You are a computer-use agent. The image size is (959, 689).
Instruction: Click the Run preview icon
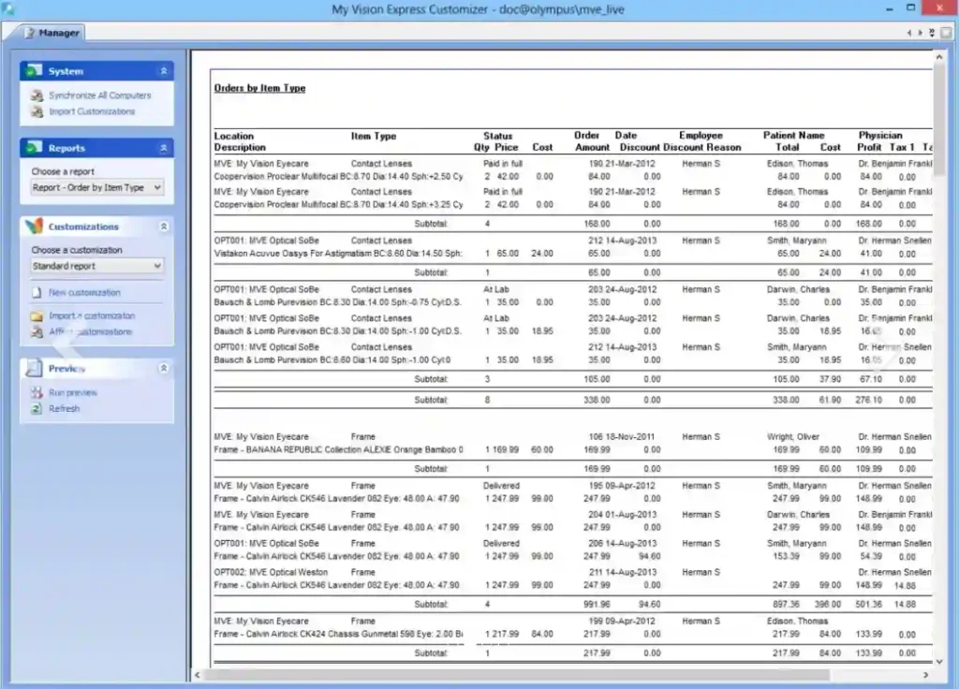pos(37,392)
